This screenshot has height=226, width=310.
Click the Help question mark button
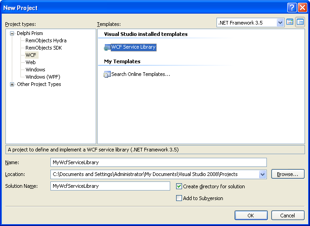(x=292, y=8)
